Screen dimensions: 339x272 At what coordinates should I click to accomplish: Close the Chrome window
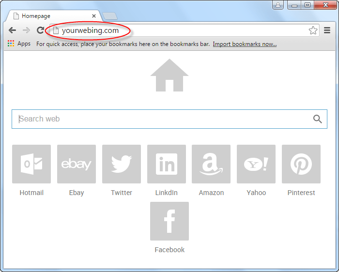click(325, 5)
